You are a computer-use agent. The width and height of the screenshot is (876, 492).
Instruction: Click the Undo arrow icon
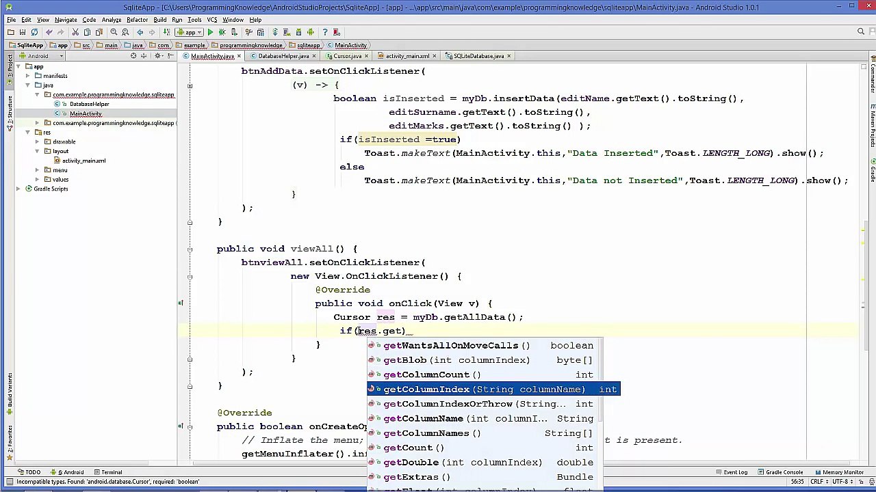(49, 32)
